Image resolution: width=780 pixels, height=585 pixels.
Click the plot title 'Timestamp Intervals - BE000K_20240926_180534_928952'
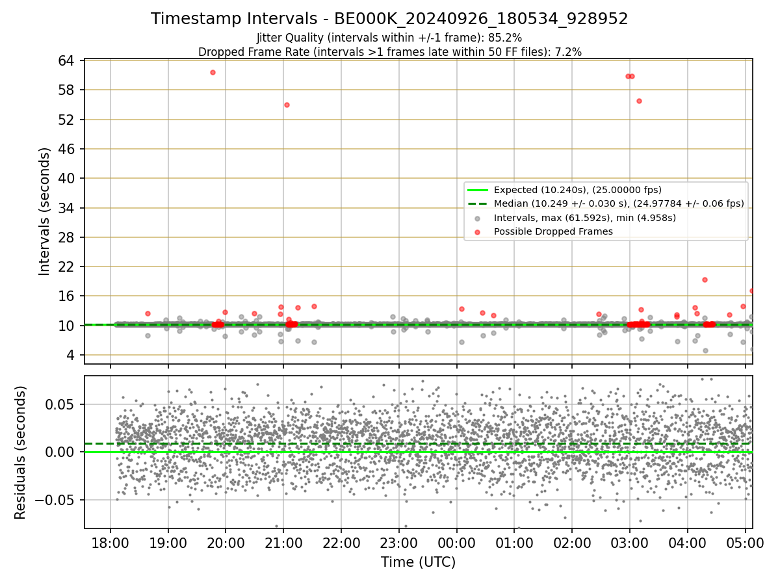tap(389, 19)
